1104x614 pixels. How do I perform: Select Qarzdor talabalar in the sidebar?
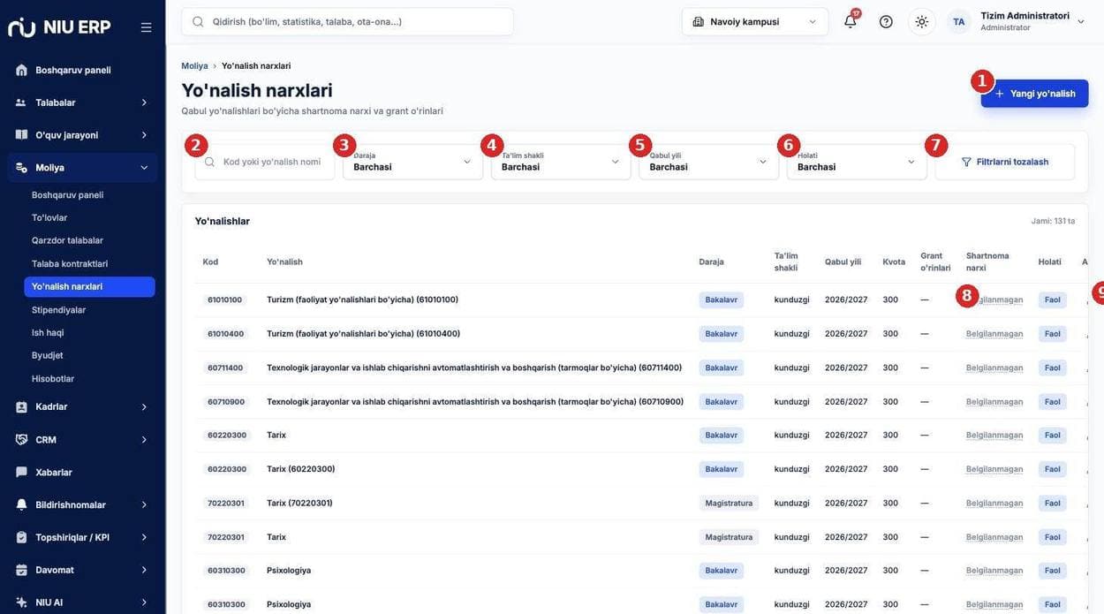[67, 240]
